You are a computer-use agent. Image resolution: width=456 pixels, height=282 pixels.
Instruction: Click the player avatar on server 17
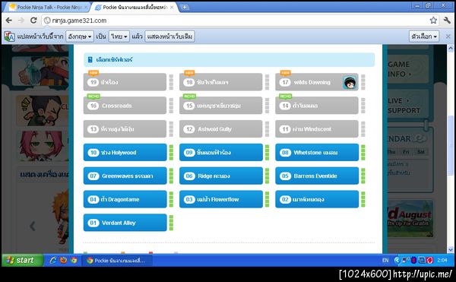tap(350, 83)
